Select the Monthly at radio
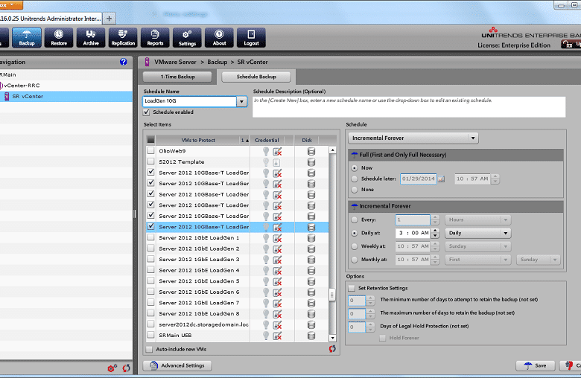 tap(355, 260)
